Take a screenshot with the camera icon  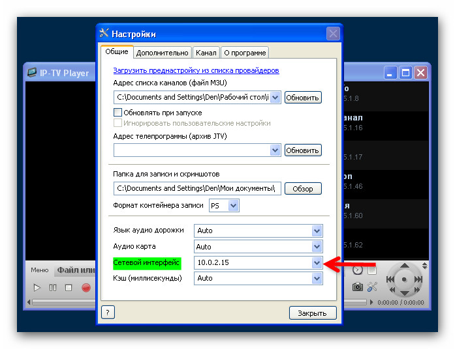coord(358,286)
